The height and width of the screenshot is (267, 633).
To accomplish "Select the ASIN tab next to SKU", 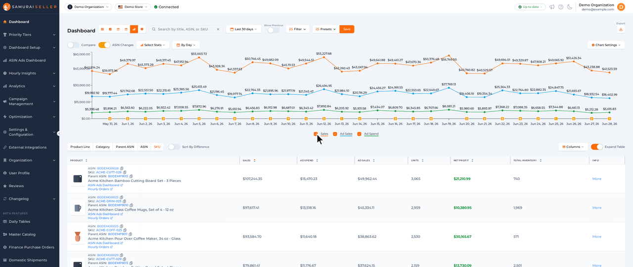I will [144, 147].
